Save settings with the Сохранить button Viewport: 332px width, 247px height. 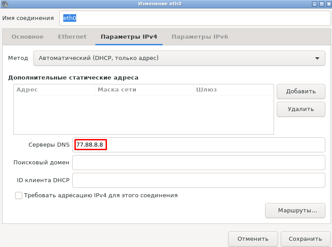click(305, 239)
